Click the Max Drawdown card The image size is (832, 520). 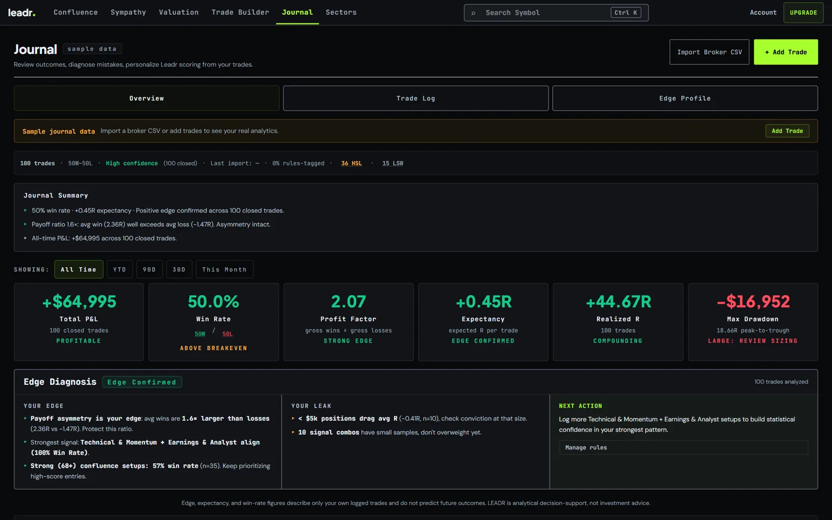pos(752,322)
